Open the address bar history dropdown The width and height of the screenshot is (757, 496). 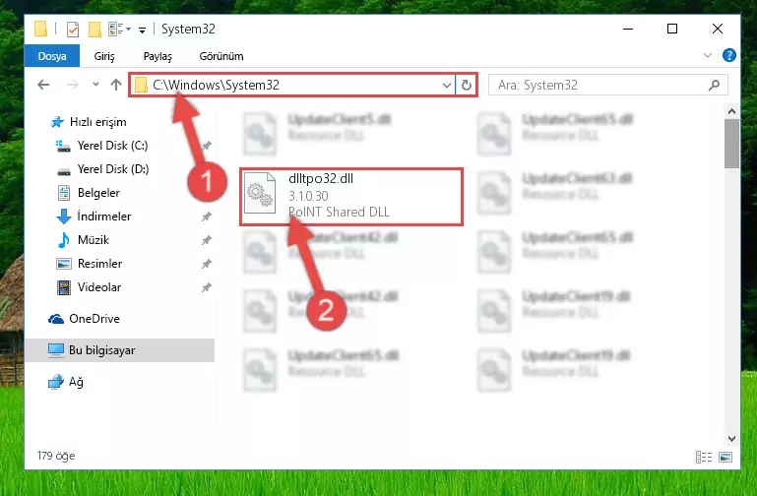point(447,86)
